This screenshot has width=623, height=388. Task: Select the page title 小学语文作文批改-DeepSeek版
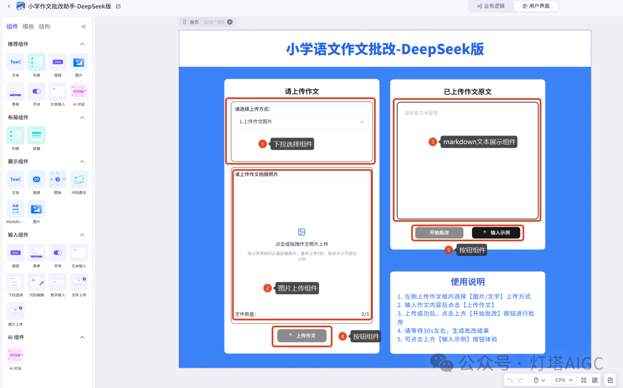click(385, 49)
